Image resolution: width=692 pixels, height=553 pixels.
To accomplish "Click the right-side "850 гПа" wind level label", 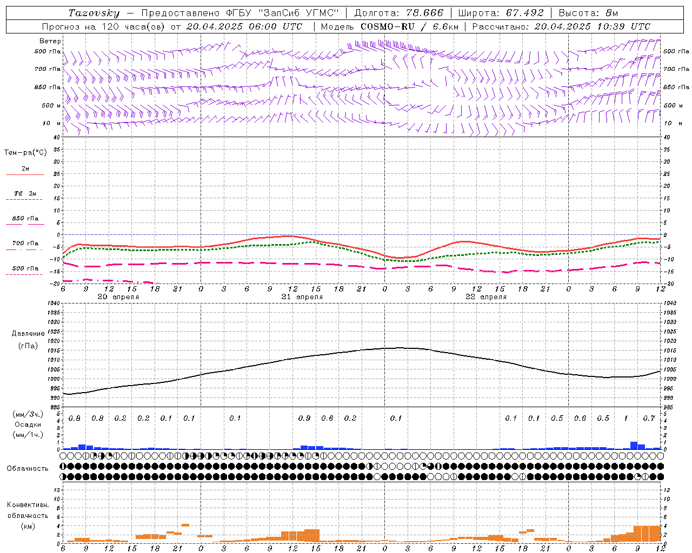I will click(x=676, y=87).
